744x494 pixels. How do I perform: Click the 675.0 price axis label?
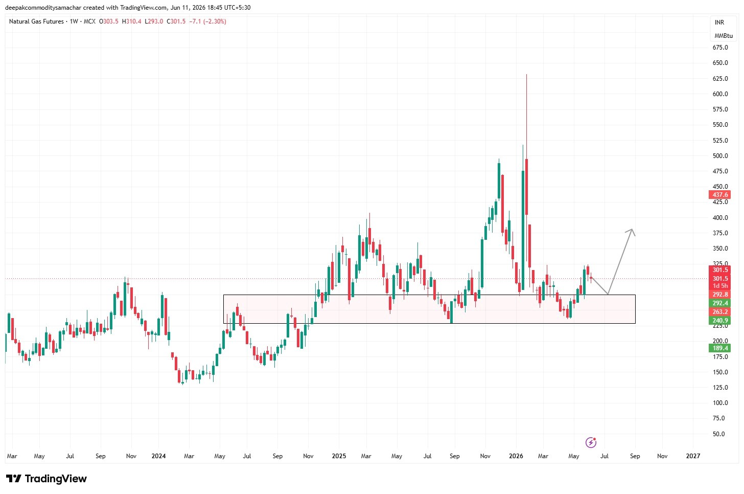(720, 48)
